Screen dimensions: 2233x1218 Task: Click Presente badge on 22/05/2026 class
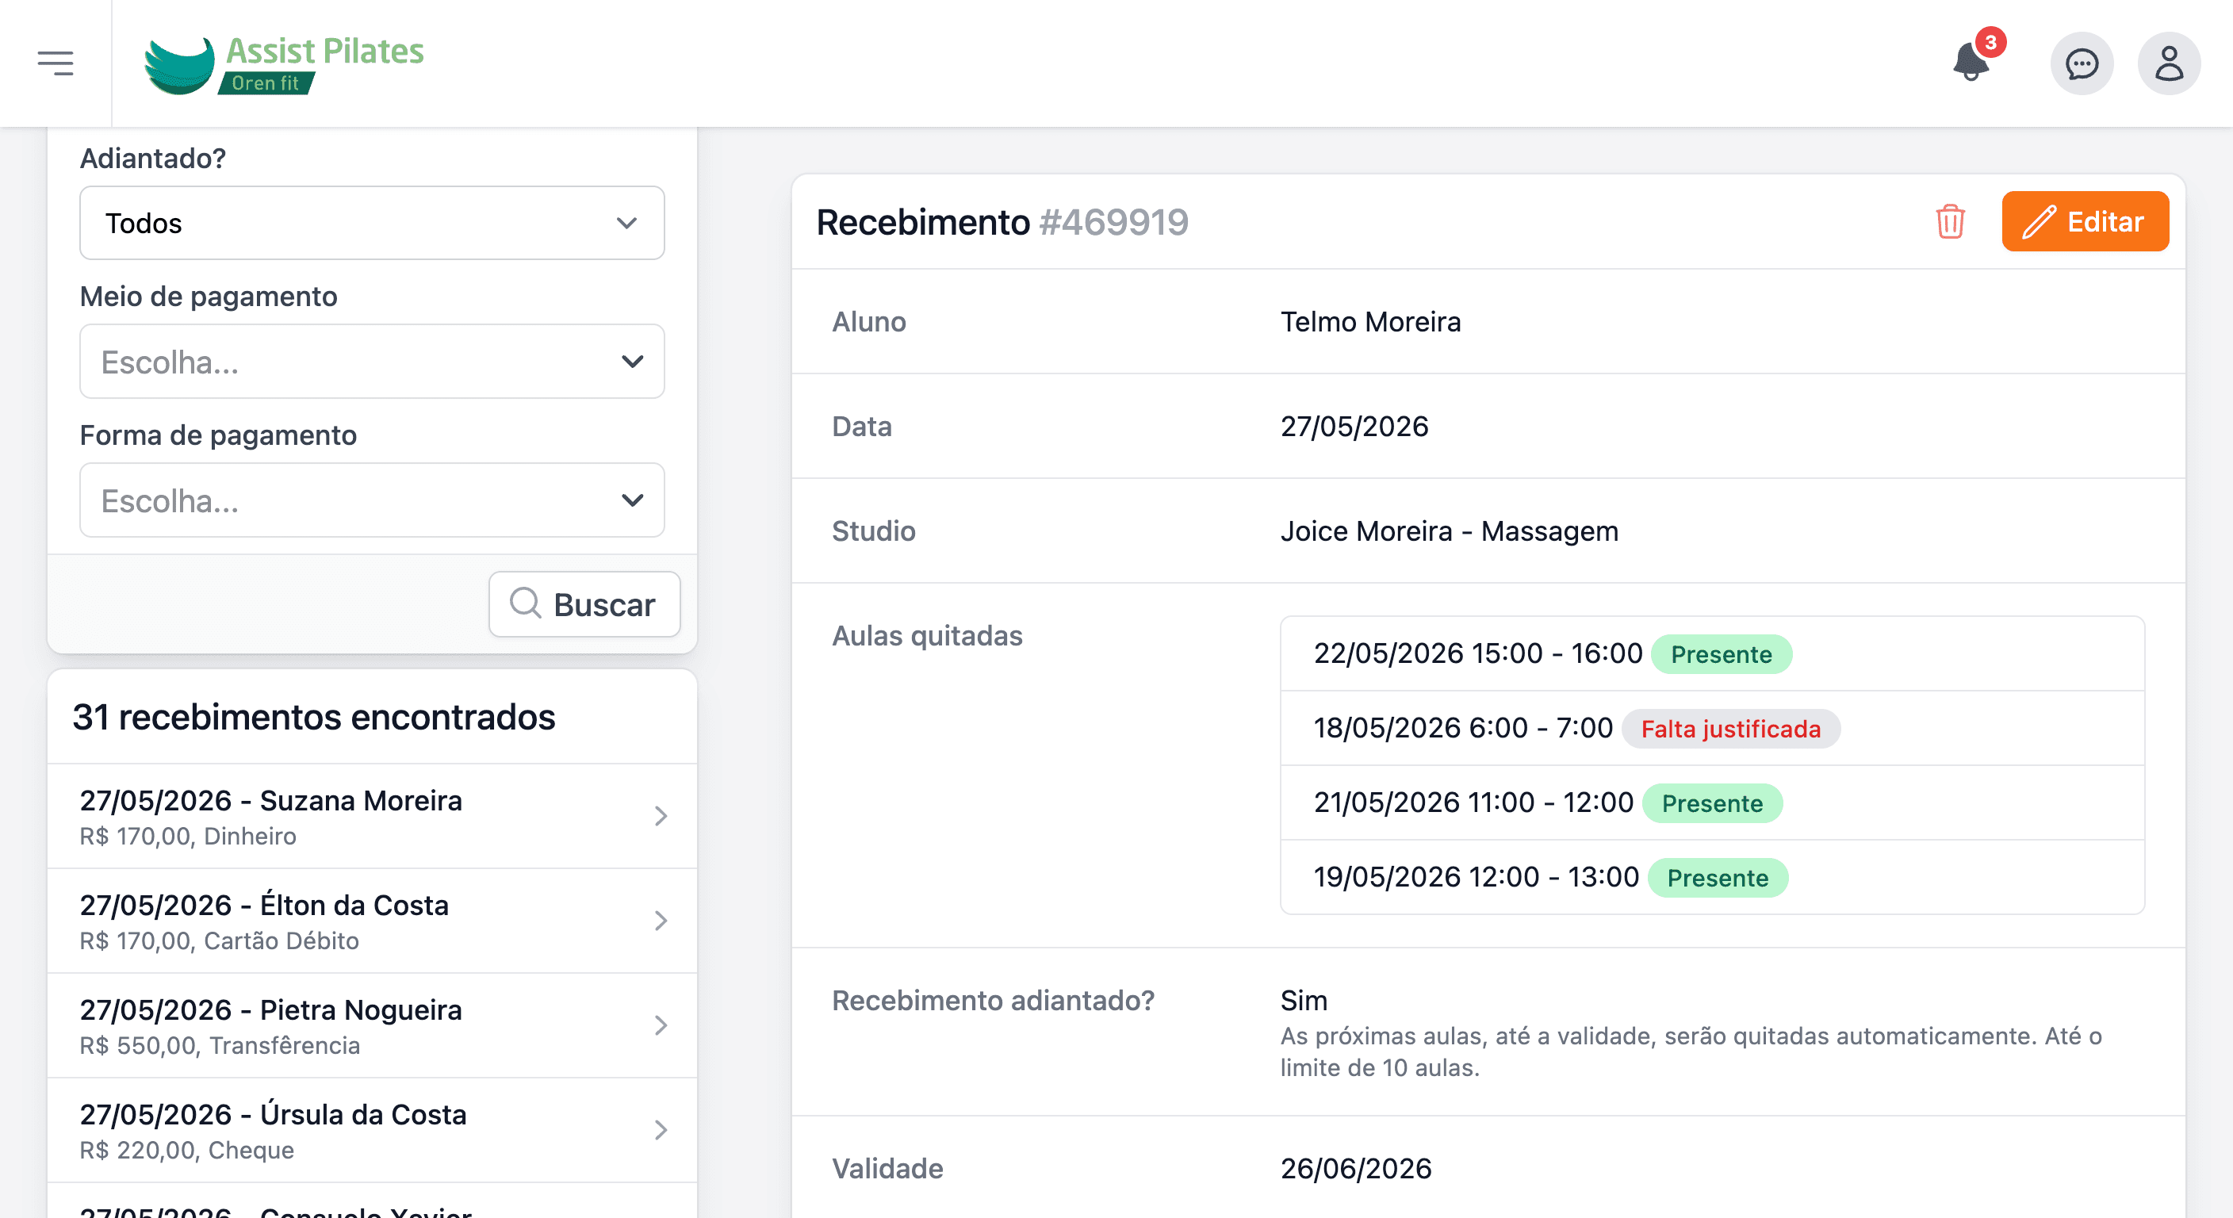tap(1721, 654)
